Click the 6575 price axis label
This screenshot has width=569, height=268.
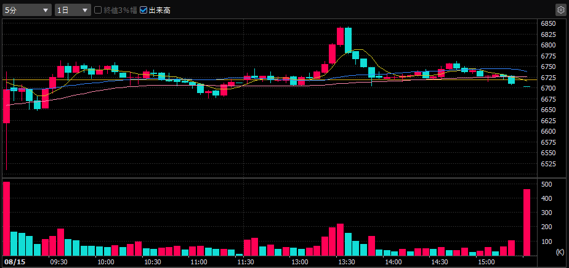click(548, 142)
